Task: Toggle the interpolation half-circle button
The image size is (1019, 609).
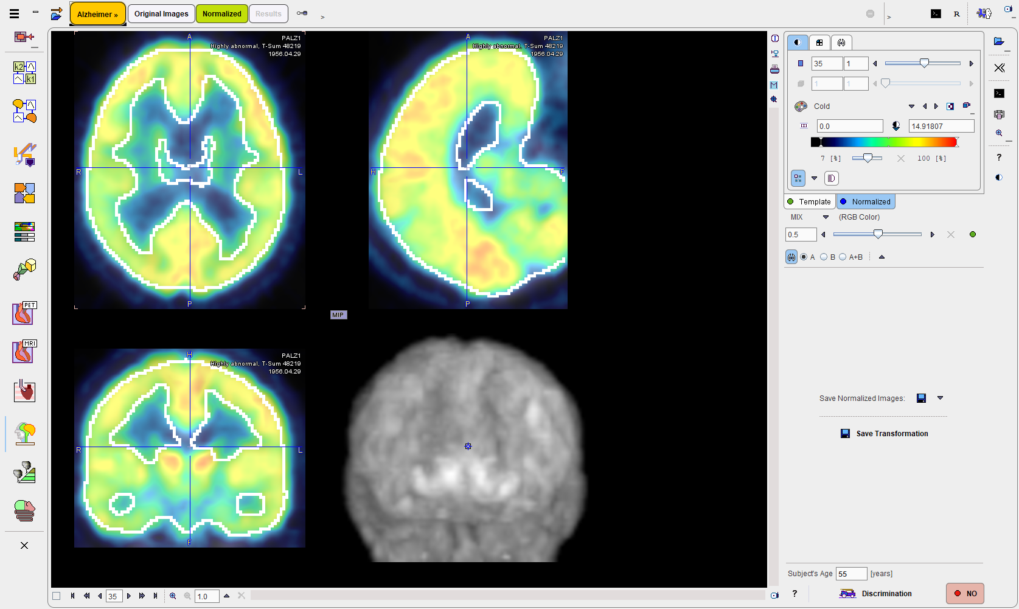Action: (831, 178)
